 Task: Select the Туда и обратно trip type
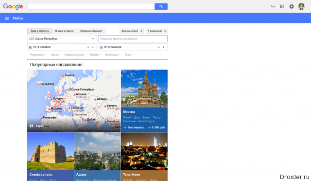tap(39, 31)
